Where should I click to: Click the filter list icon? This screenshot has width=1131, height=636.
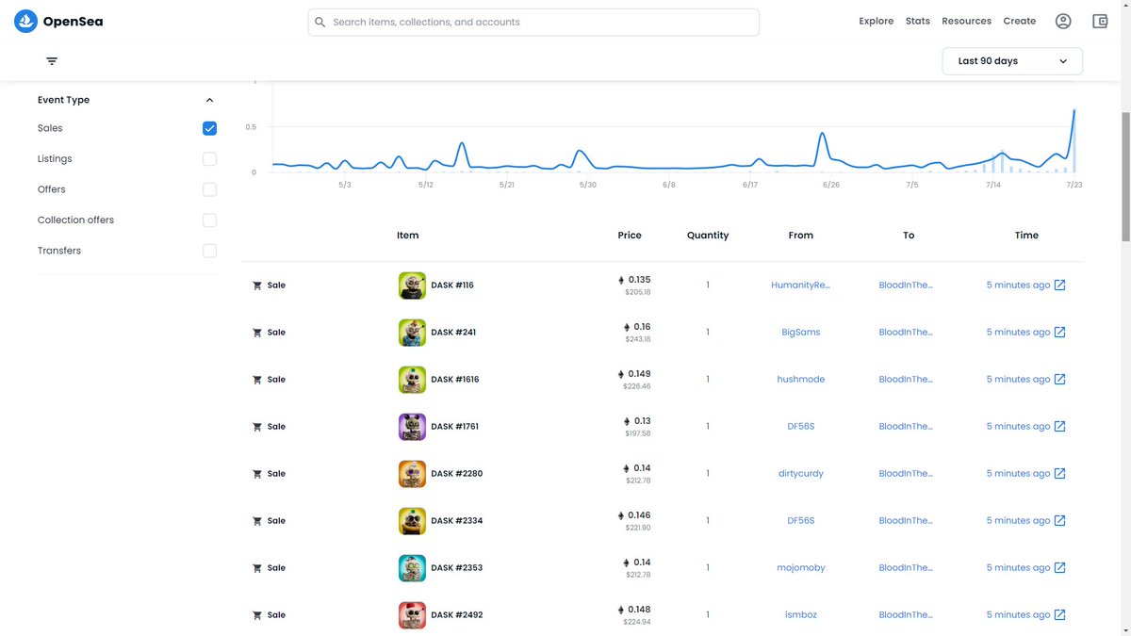tap(52, 61)
